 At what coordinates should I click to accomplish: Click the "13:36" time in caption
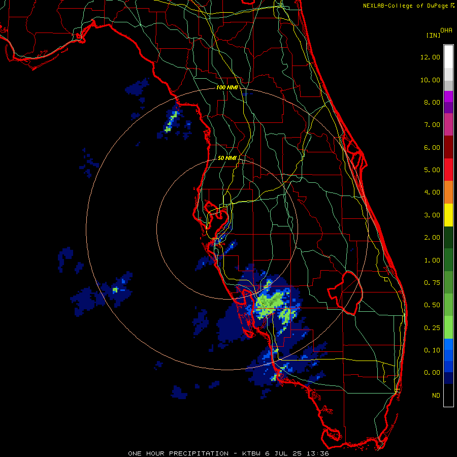317,453
